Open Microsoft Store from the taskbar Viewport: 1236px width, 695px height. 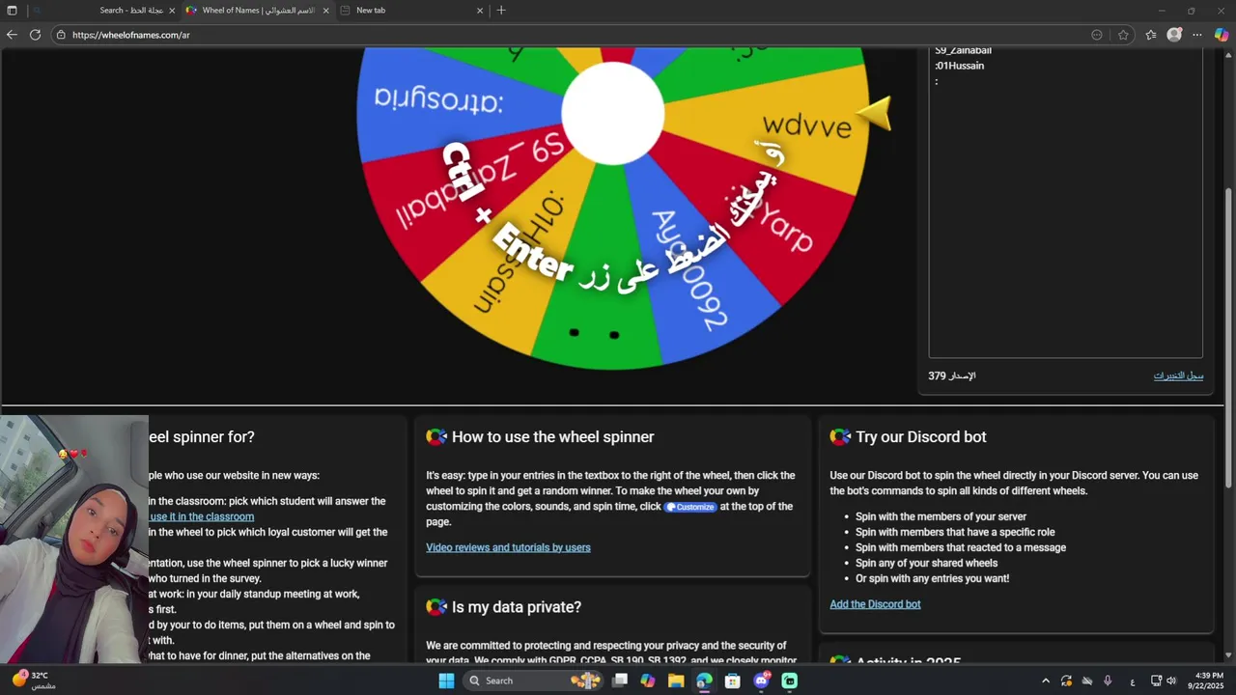733,681
